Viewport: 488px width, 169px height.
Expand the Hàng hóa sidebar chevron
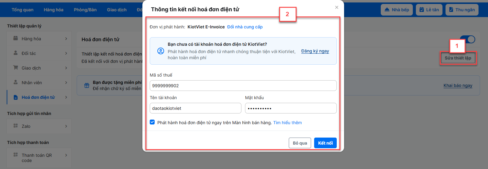click(x=66, y=39)
